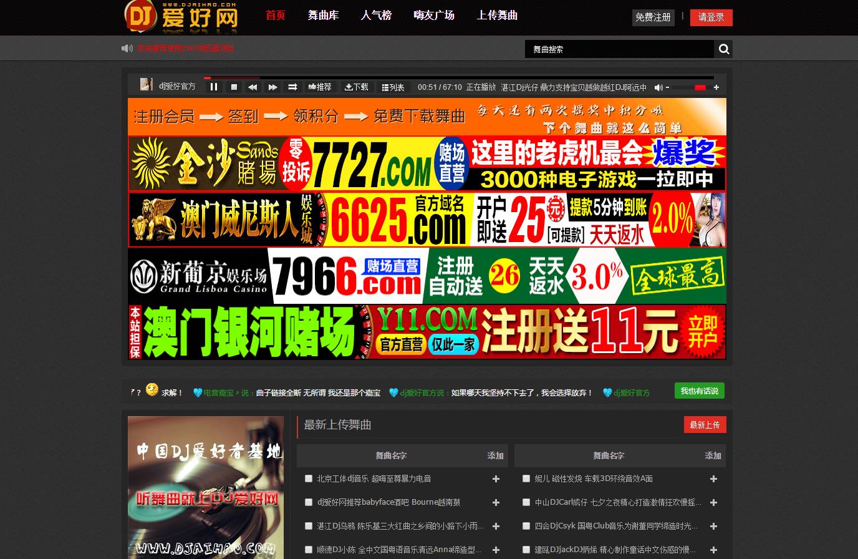Screen dimensions: 858x559
Task: Add 湛江Dj乌鸦 track with its plus icon
Action: [x=496, y=527]
